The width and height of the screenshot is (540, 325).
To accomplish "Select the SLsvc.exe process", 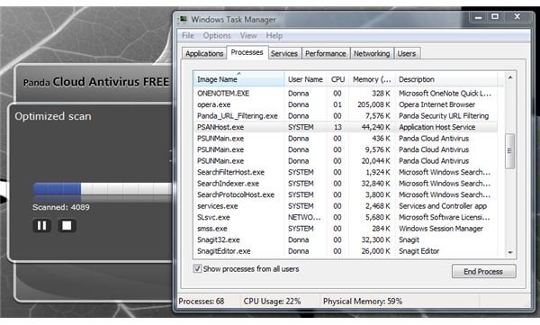I will click(346, 218).
